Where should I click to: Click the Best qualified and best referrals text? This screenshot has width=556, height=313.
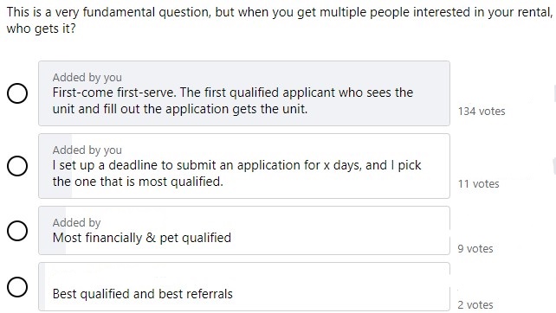pos(143,294)
